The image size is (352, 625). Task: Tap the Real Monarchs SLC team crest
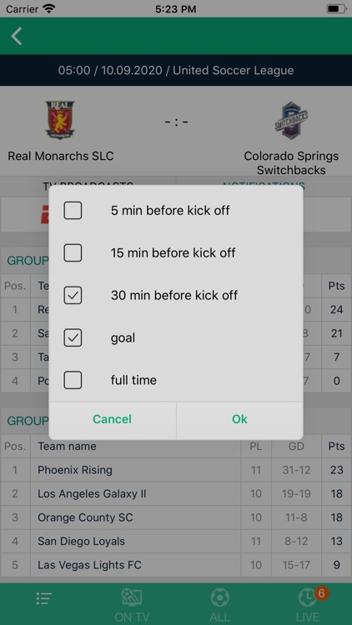coord(60,120)
